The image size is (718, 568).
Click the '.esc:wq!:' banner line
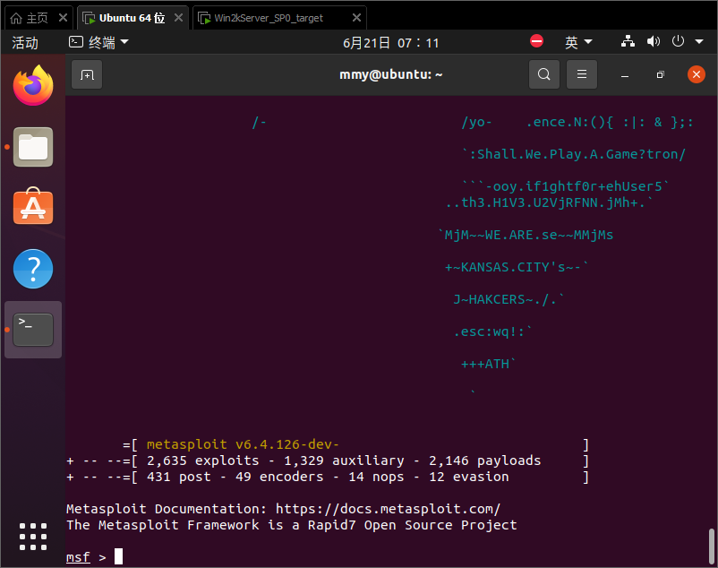493,331
